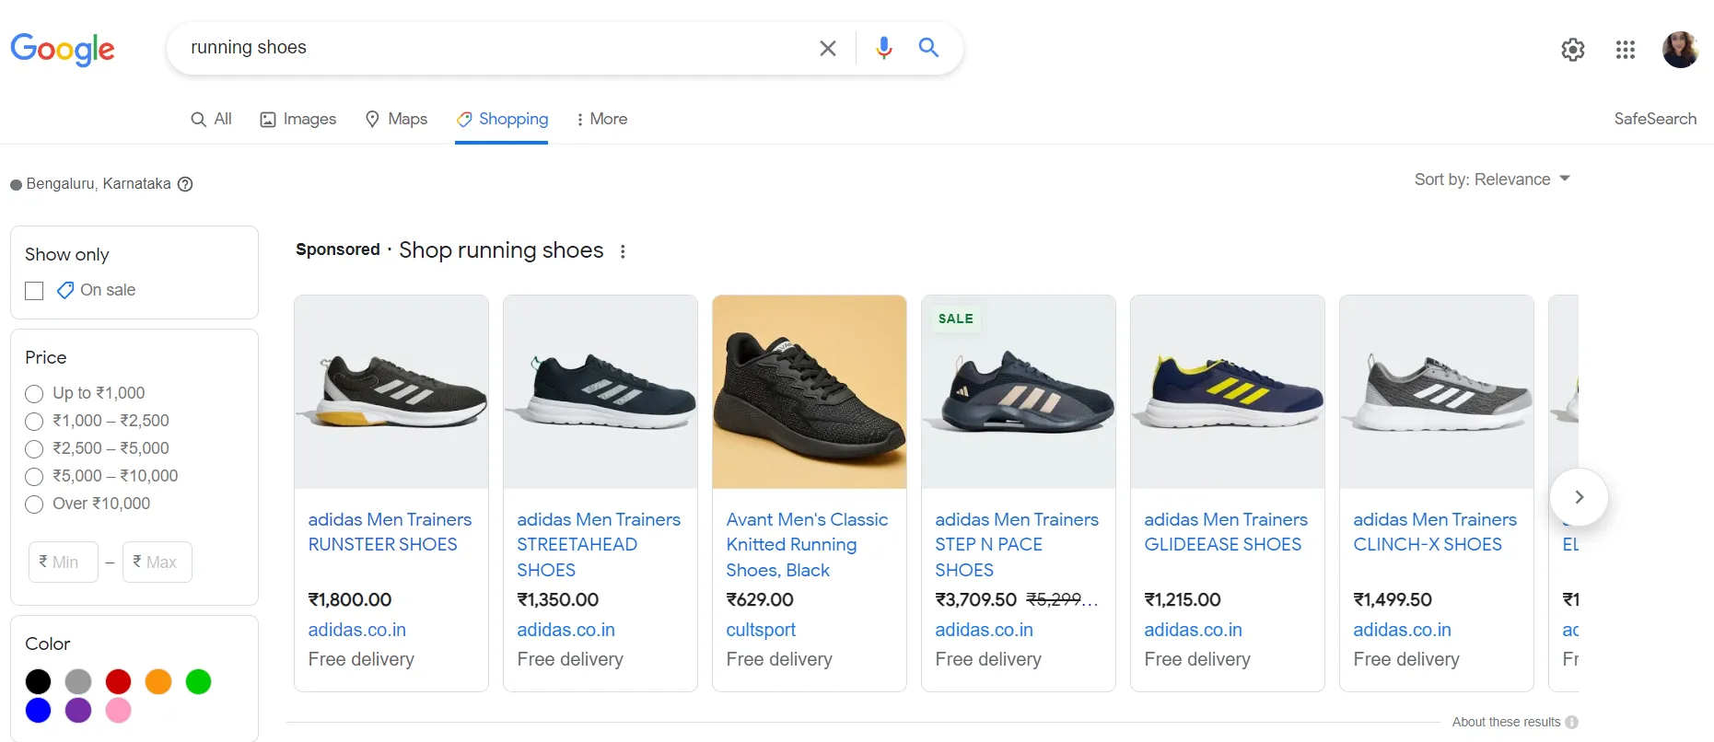Image resolution: width=1714 pixels, height=742 pixels.
Task: Switch to the Images tab
Action: 298,119
